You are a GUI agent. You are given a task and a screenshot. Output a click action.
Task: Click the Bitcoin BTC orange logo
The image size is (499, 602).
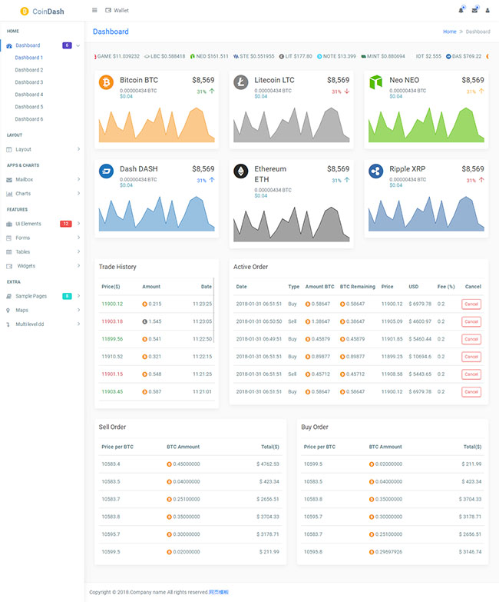pos(106,82)
